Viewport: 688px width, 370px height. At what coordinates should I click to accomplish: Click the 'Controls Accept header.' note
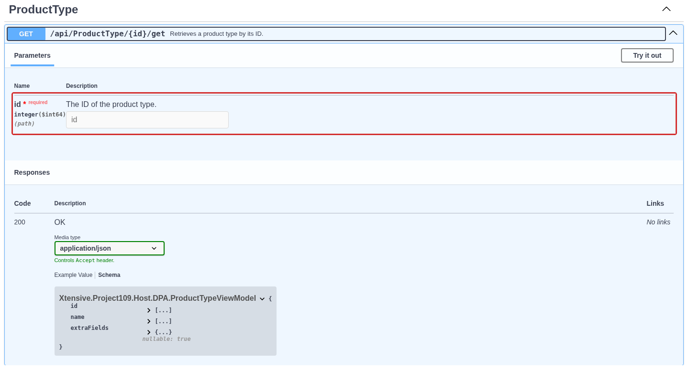click(x=84, y=260)
